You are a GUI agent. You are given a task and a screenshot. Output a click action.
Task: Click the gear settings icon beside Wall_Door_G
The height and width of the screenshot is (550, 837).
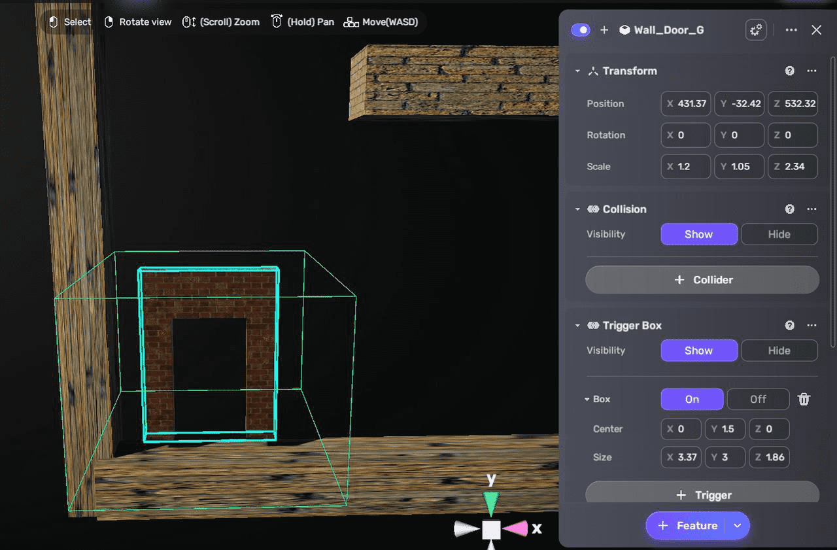(x=756, y=30)
